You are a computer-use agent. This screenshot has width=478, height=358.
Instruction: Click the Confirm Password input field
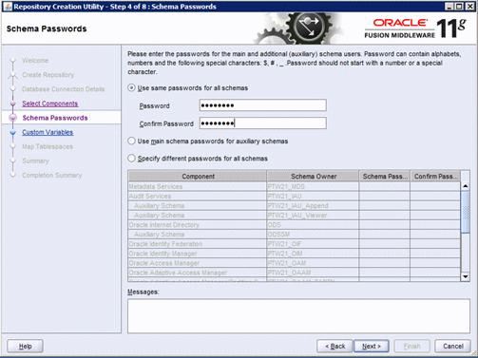(x=263, y=123)
